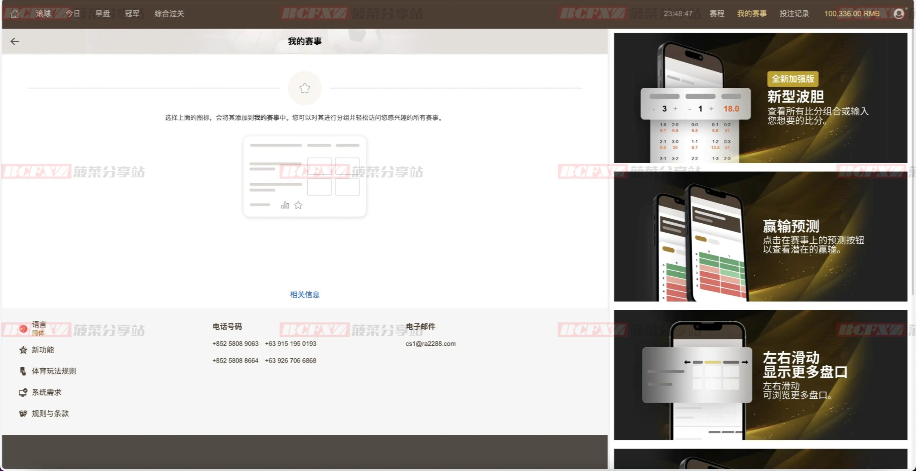
Task: Go back using the left arrow icon
Action: pos(15,42)
